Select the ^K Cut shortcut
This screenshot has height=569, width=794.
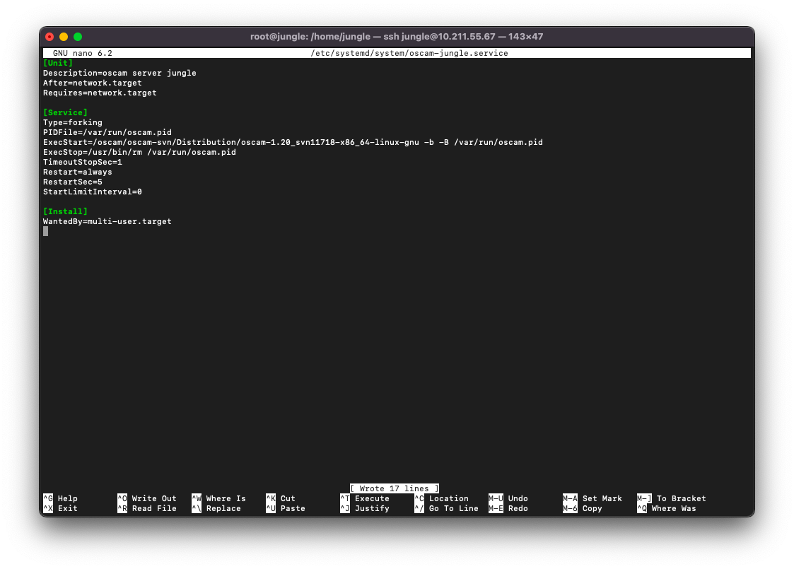tap(281, 498)
